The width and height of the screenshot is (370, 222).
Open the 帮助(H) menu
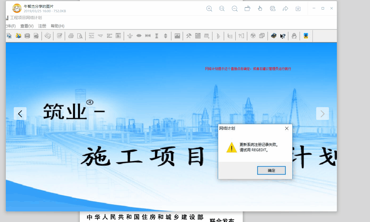click(x=58, y=26)
